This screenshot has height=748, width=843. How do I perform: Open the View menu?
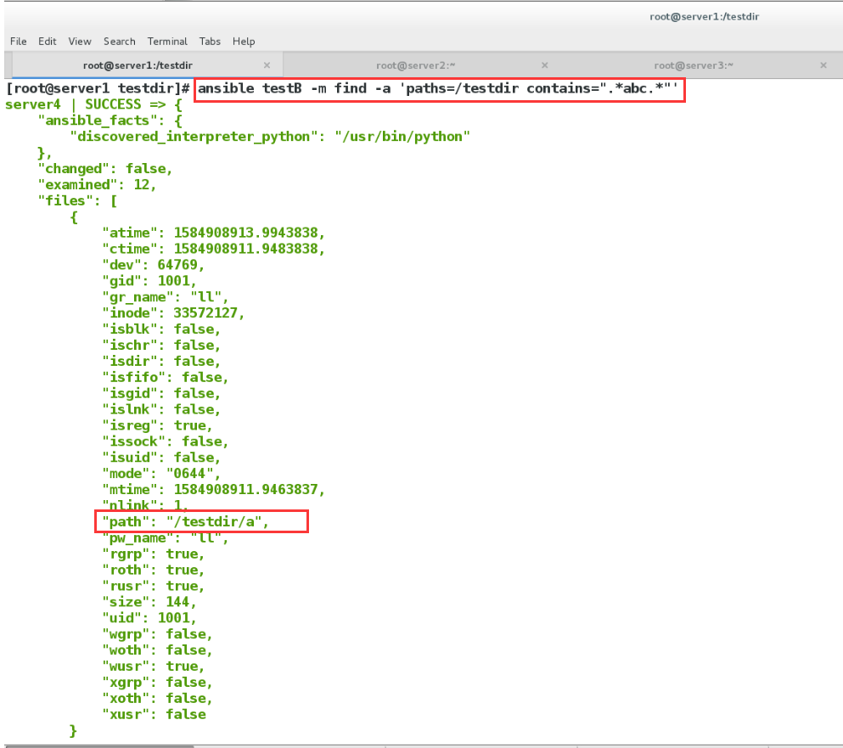tap(80, 42)
